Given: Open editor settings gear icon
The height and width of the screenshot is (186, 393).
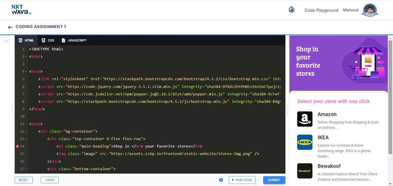Looking at the screenshot, I should coord(221,180).
